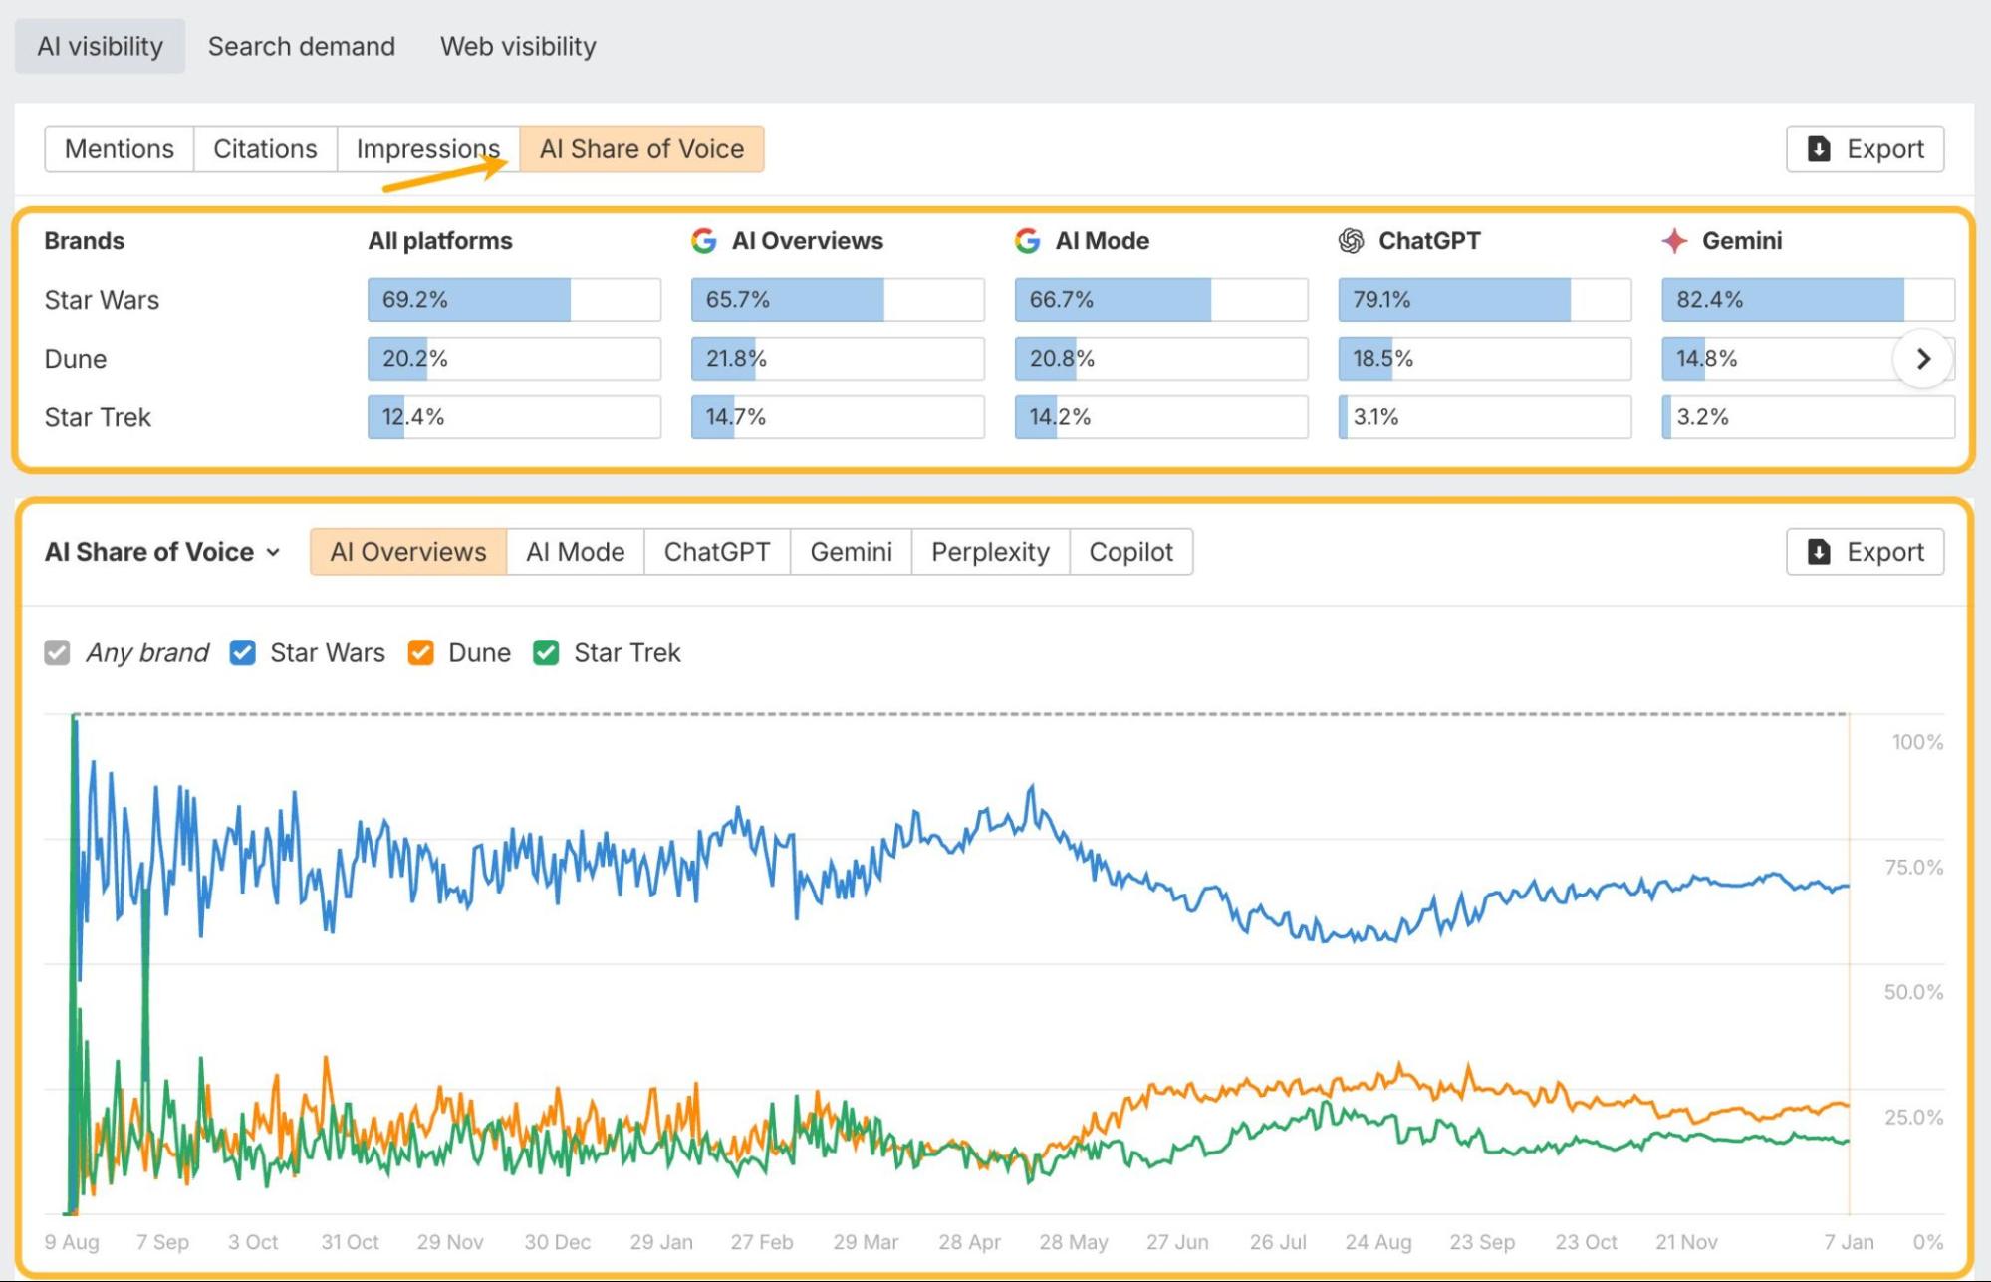
Task: Uncheck the Star Wars brand checkbox
Action: (x=242, y=653)
